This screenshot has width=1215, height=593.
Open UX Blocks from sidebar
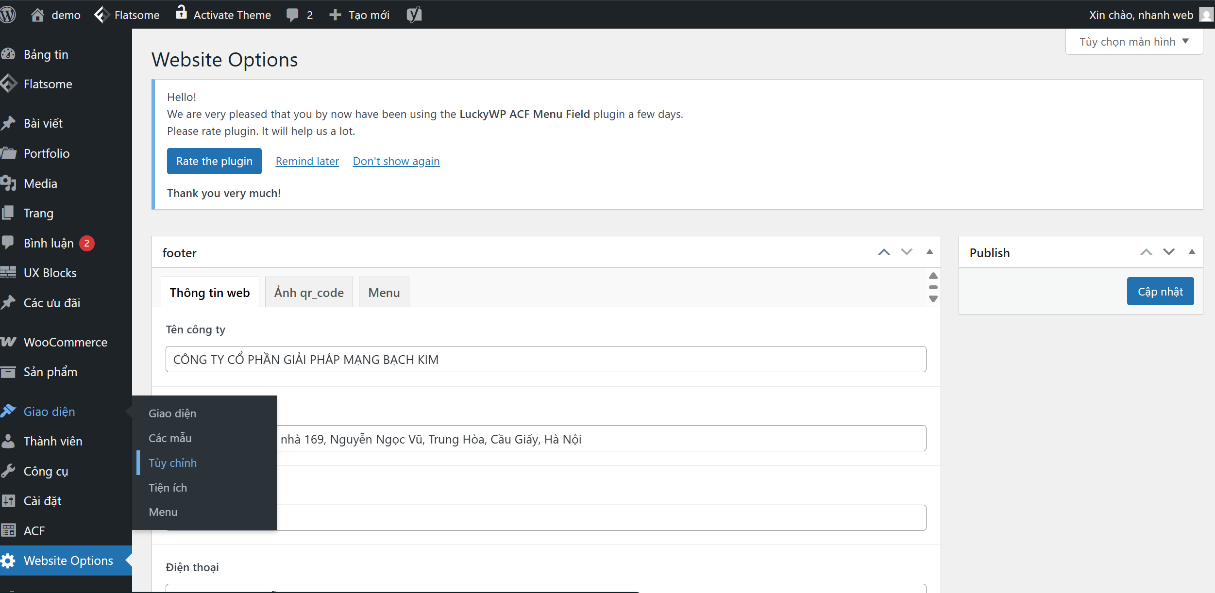click(x=50, y=273)
